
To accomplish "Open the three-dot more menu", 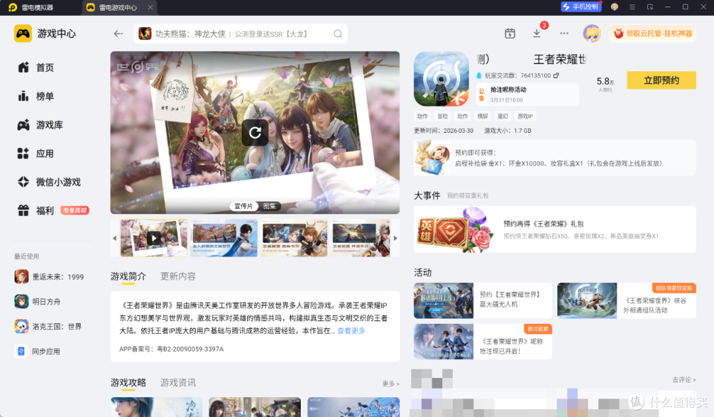I will (x=564, y=33).
